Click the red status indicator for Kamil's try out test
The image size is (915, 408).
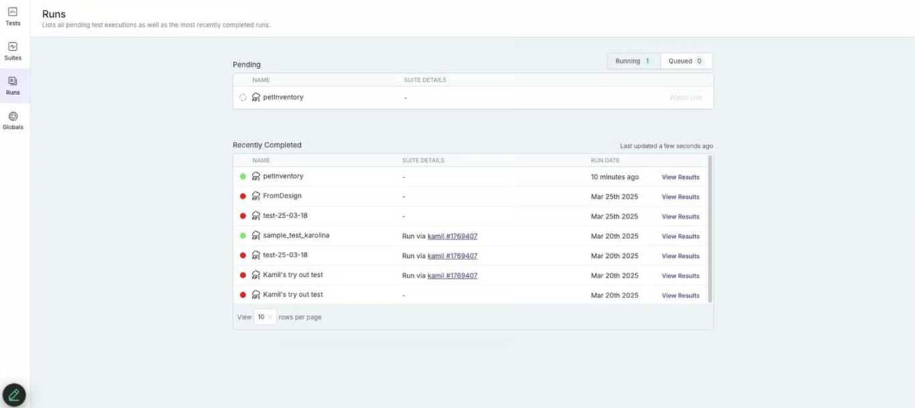point(242,275)
